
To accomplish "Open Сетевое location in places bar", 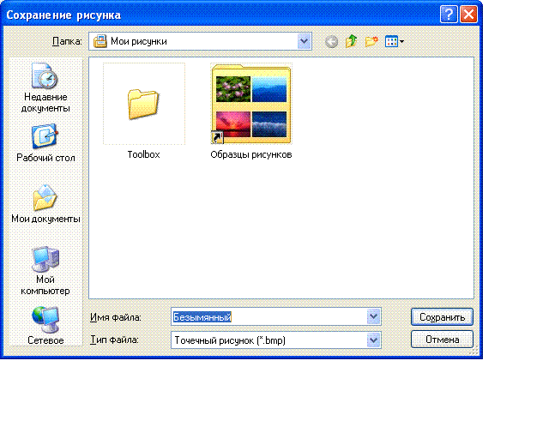I will point(45,326).
